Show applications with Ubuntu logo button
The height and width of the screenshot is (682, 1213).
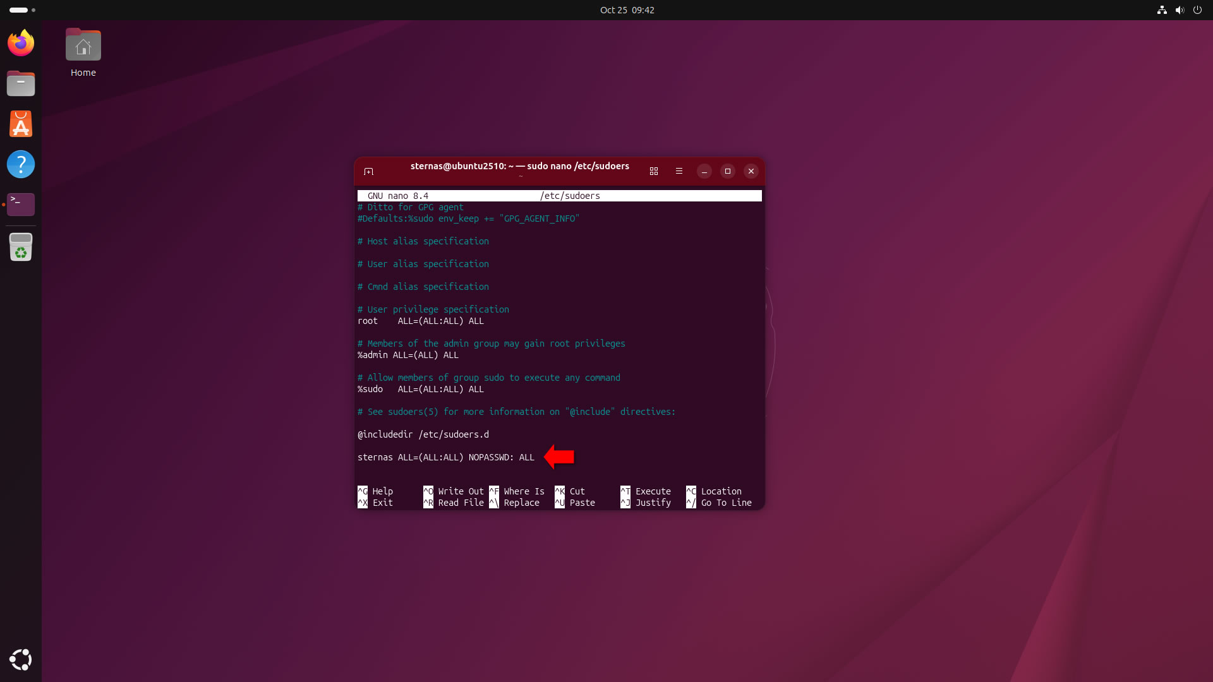pos(21,659)
